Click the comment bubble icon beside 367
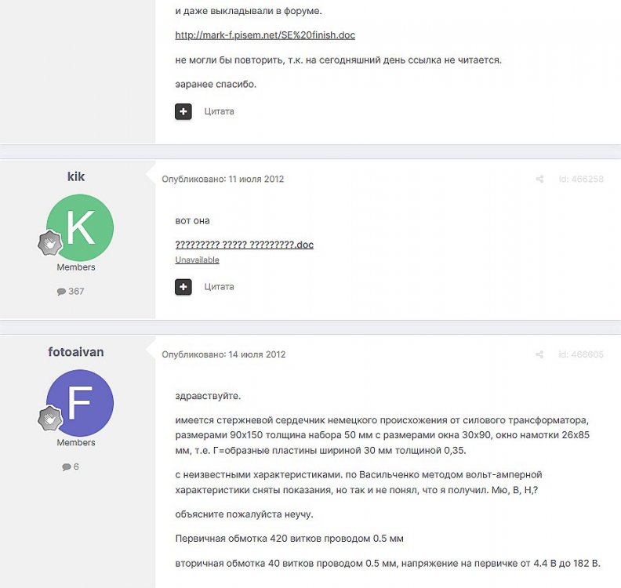Screen dimensions: 621x588 pos(61,292)
